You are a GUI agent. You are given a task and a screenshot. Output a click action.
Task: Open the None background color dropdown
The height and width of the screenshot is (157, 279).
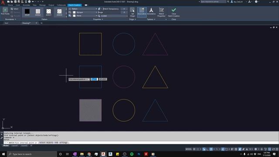[x=85, y=16]
